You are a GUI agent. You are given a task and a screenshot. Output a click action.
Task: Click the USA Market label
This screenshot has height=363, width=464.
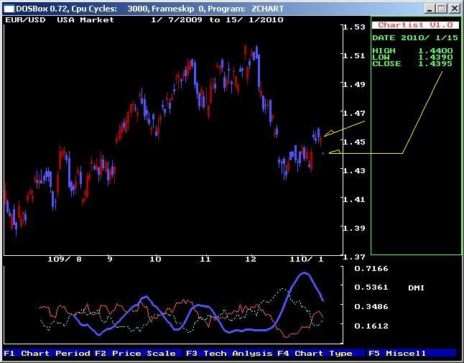[85, 20]
